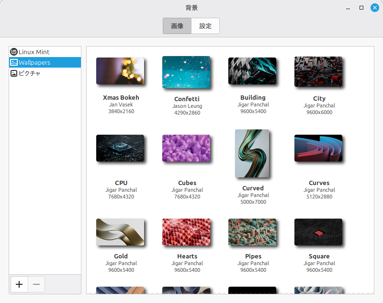
Task: Add a new folder with plus button
Action: click(19, 284)
